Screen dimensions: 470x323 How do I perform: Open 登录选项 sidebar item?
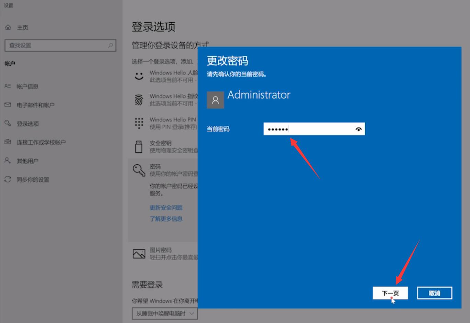[27, 124]
